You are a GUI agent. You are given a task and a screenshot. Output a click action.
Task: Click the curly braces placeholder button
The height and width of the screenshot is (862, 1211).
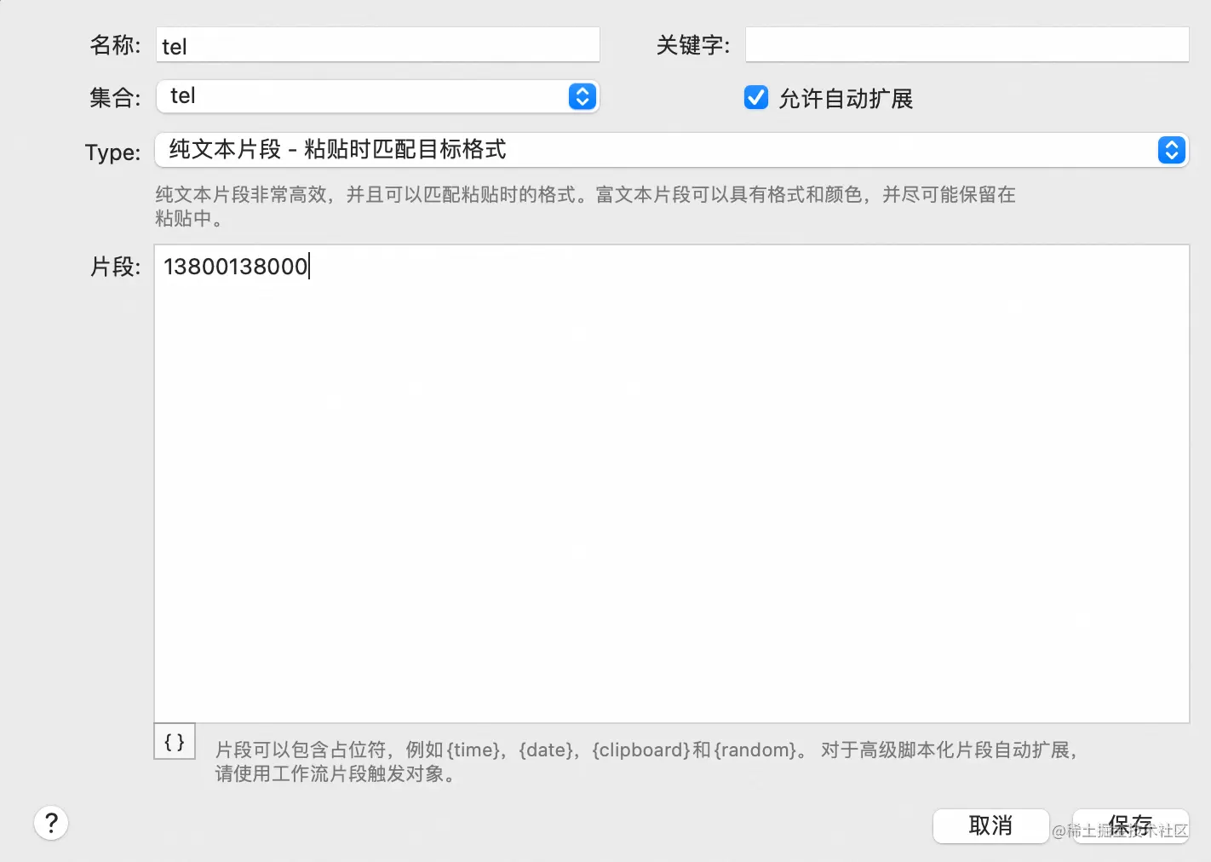(175, 742)
